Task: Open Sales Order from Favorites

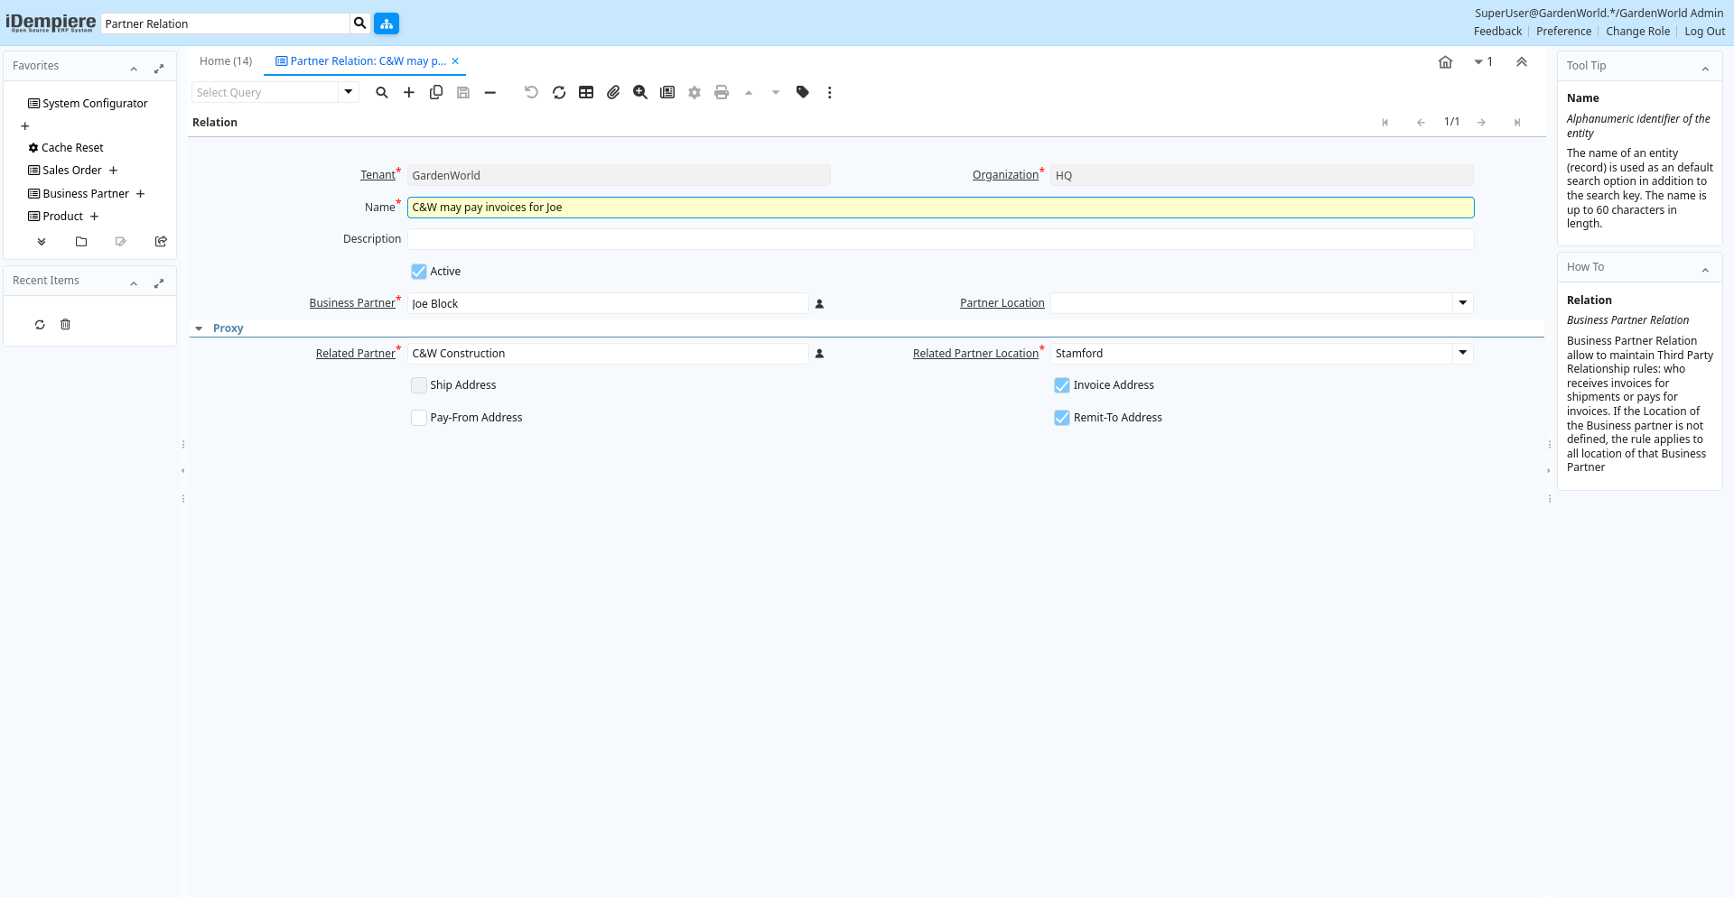Action: click(72, 171)
